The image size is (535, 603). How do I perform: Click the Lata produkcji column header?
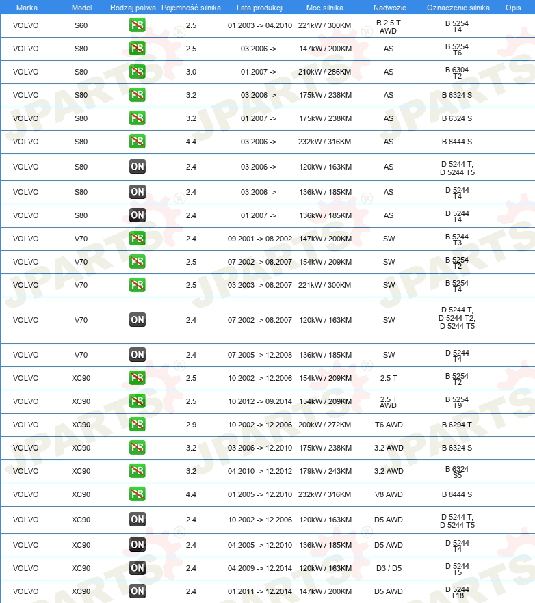click(260, 8)
